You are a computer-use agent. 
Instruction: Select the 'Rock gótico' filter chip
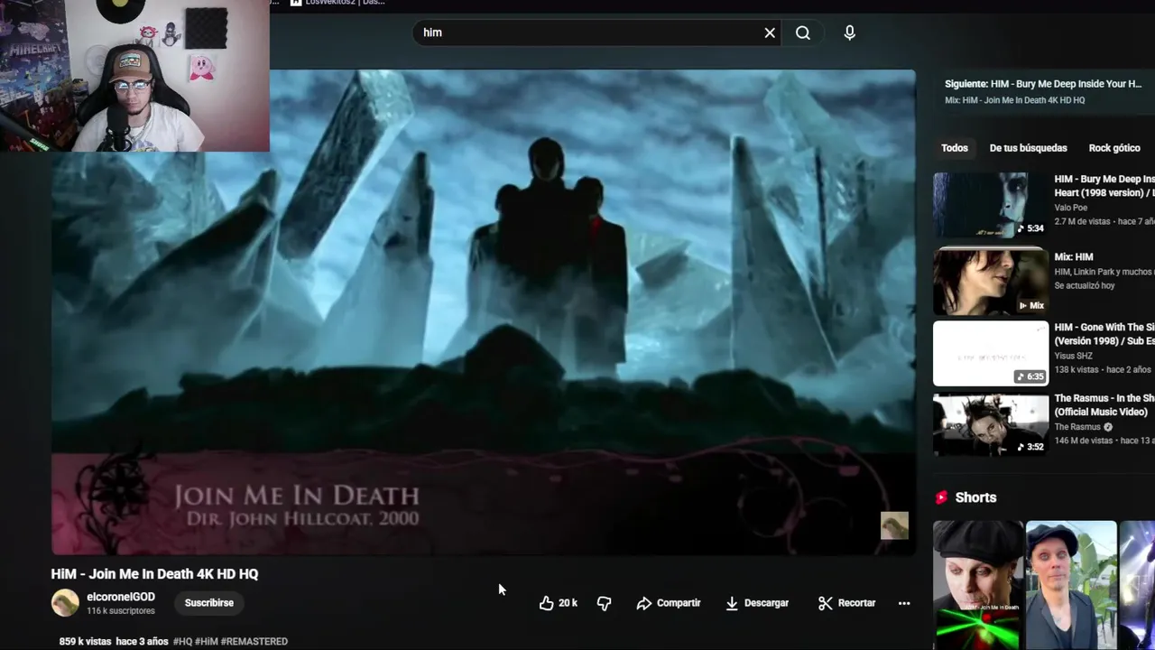pyautogui.click(x=1114, y=148)
